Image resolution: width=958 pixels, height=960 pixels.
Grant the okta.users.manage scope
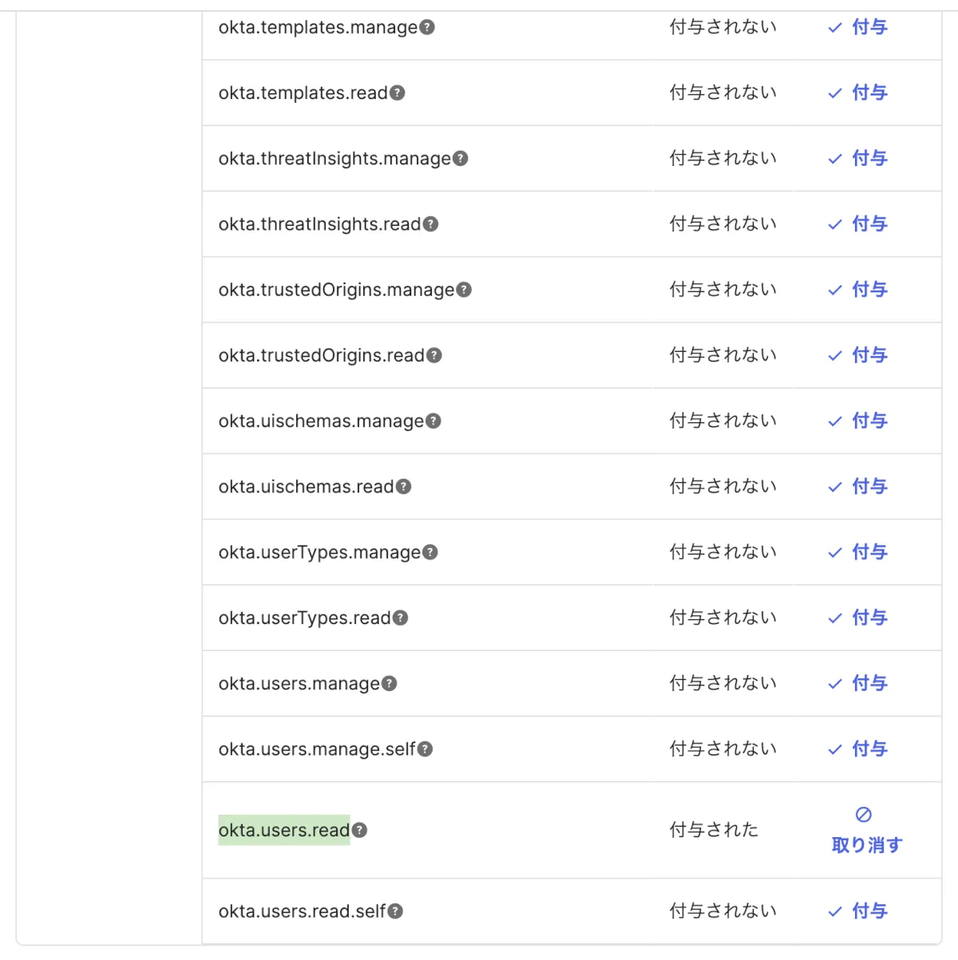tap(858, 683)
